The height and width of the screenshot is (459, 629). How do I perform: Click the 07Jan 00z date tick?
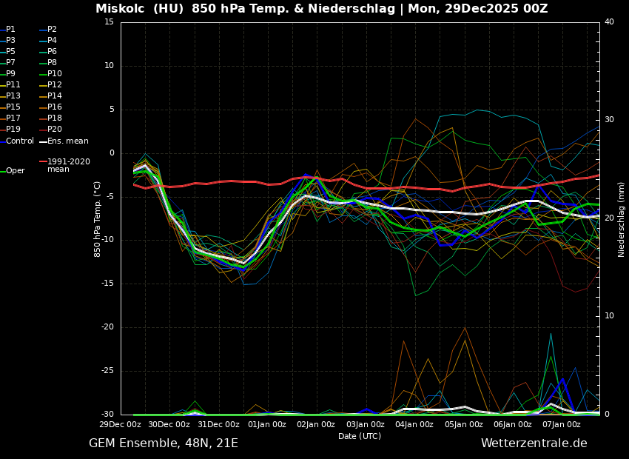pos(562,425)
